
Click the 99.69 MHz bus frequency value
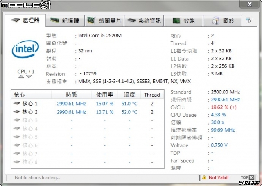pos(223,130)
